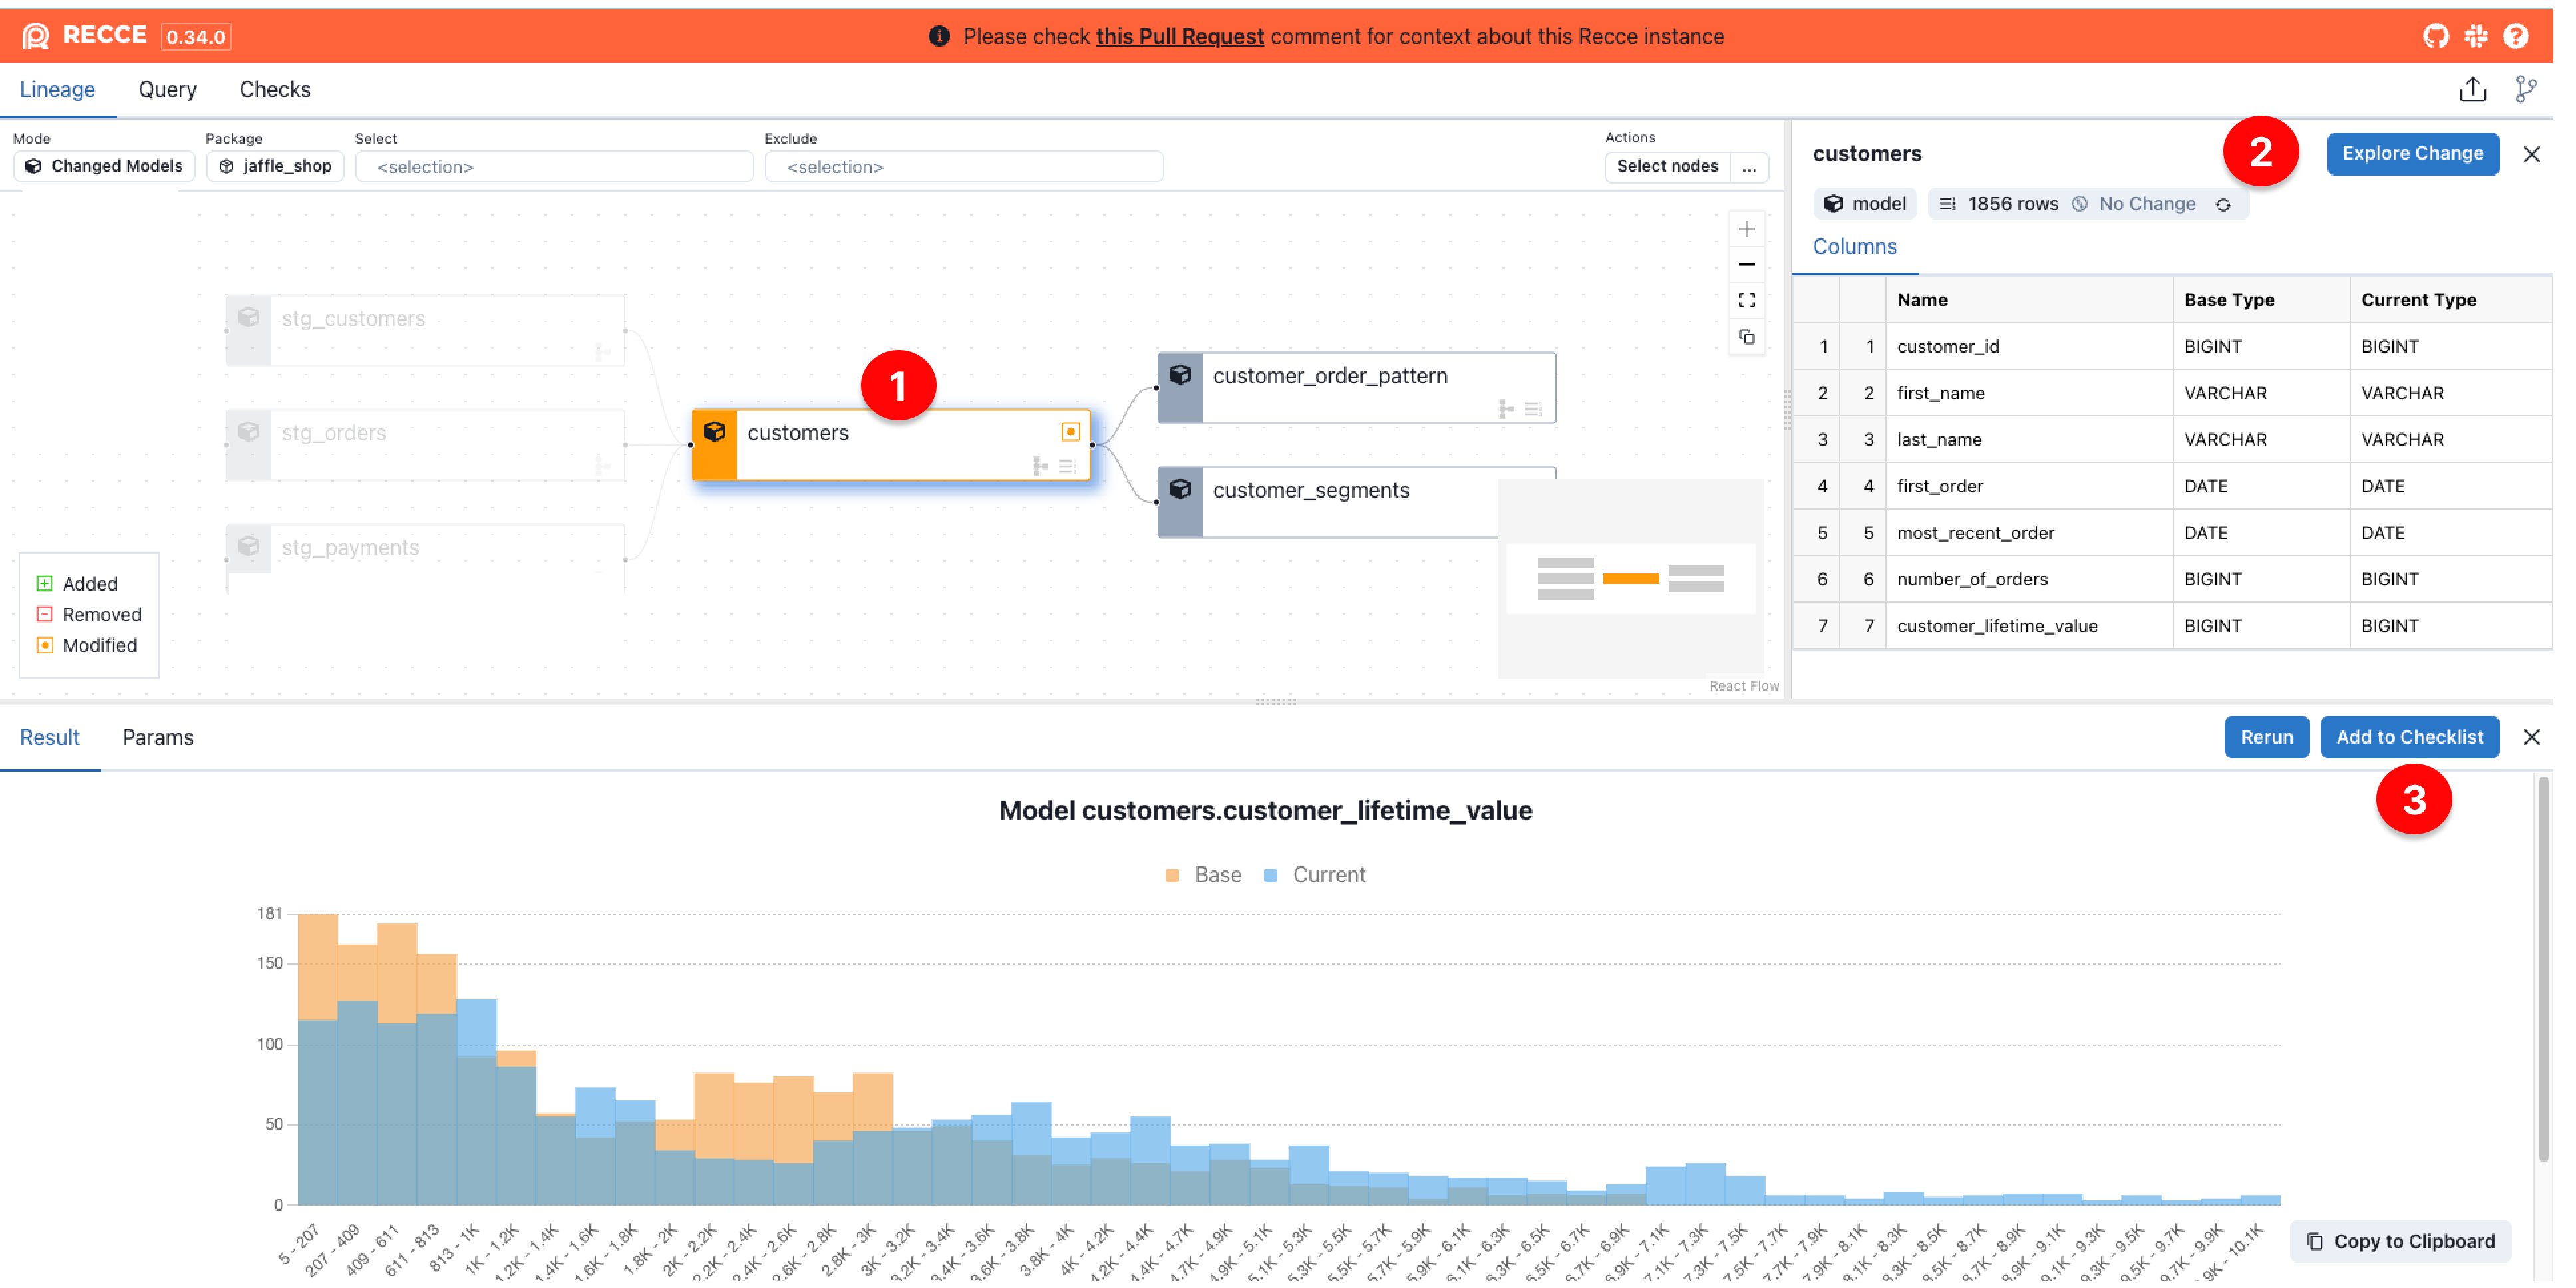This screenshot has height=1288, width=2576.
Task: Click the help question mark icon
Action: coord(2516,36)
